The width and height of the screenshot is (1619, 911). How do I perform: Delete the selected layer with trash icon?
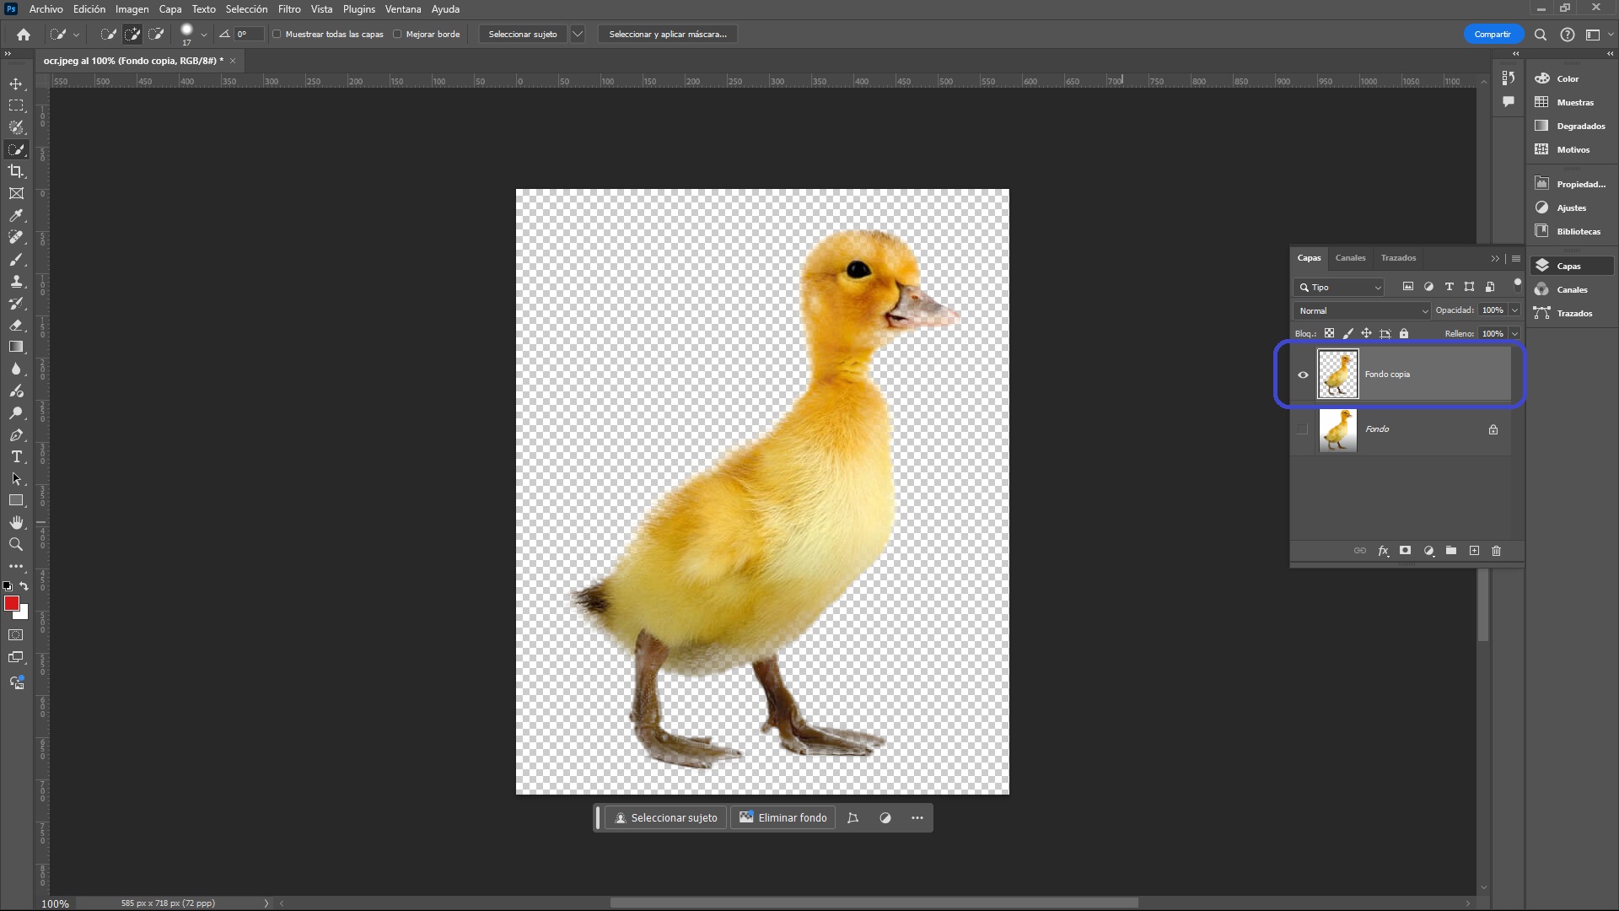pyautogui.click(x=1497, y=551)
